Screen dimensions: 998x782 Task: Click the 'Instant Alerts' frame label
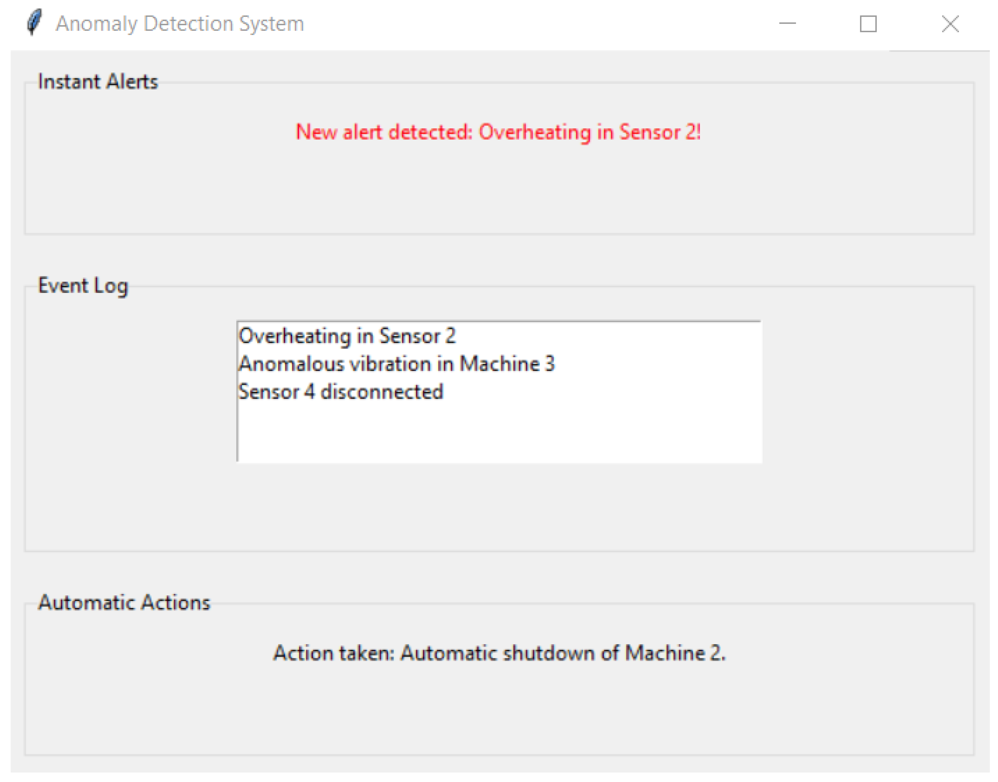(98, 82)
